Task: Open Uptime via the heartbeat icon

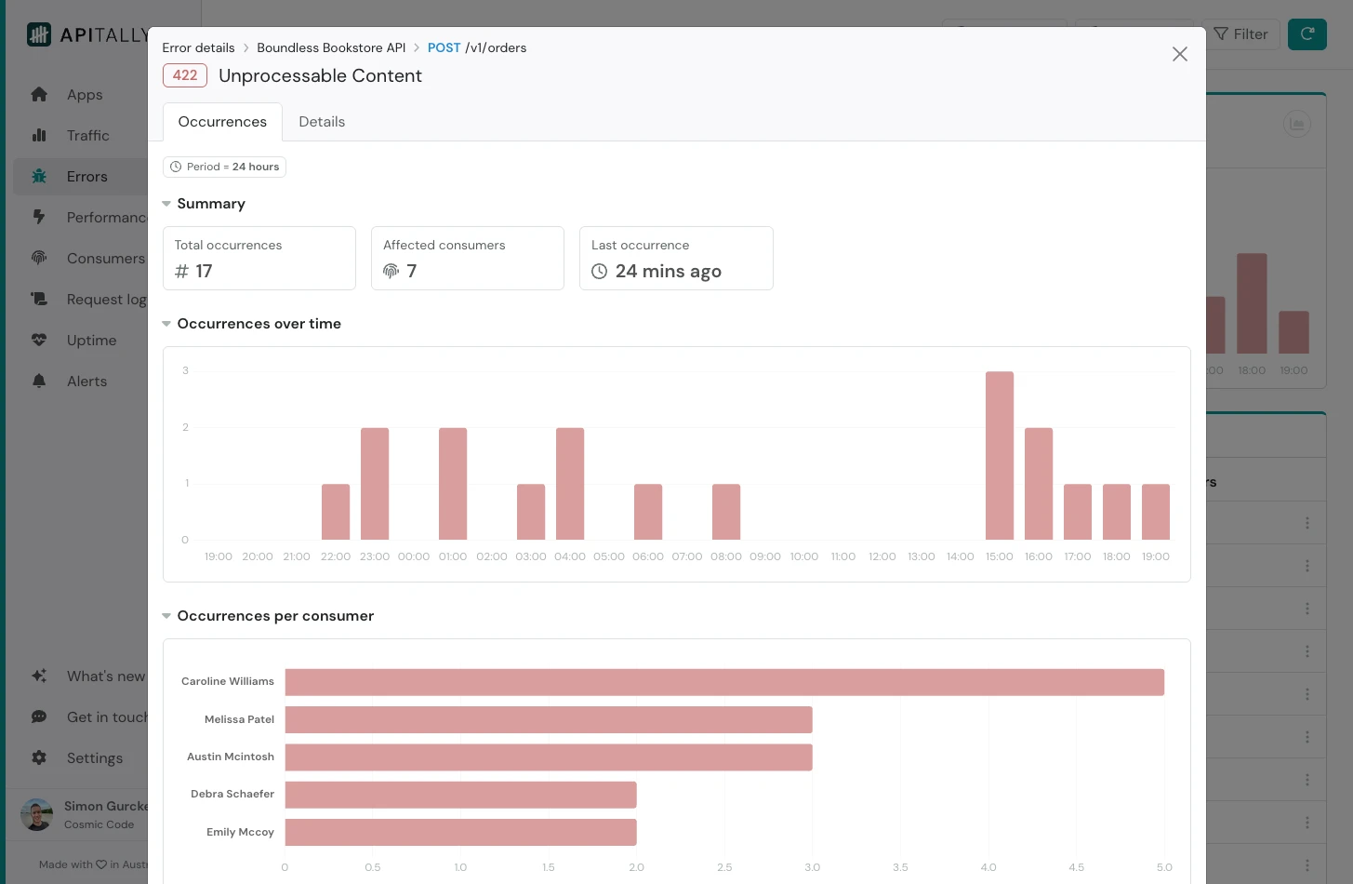Action: coord(39,341)
